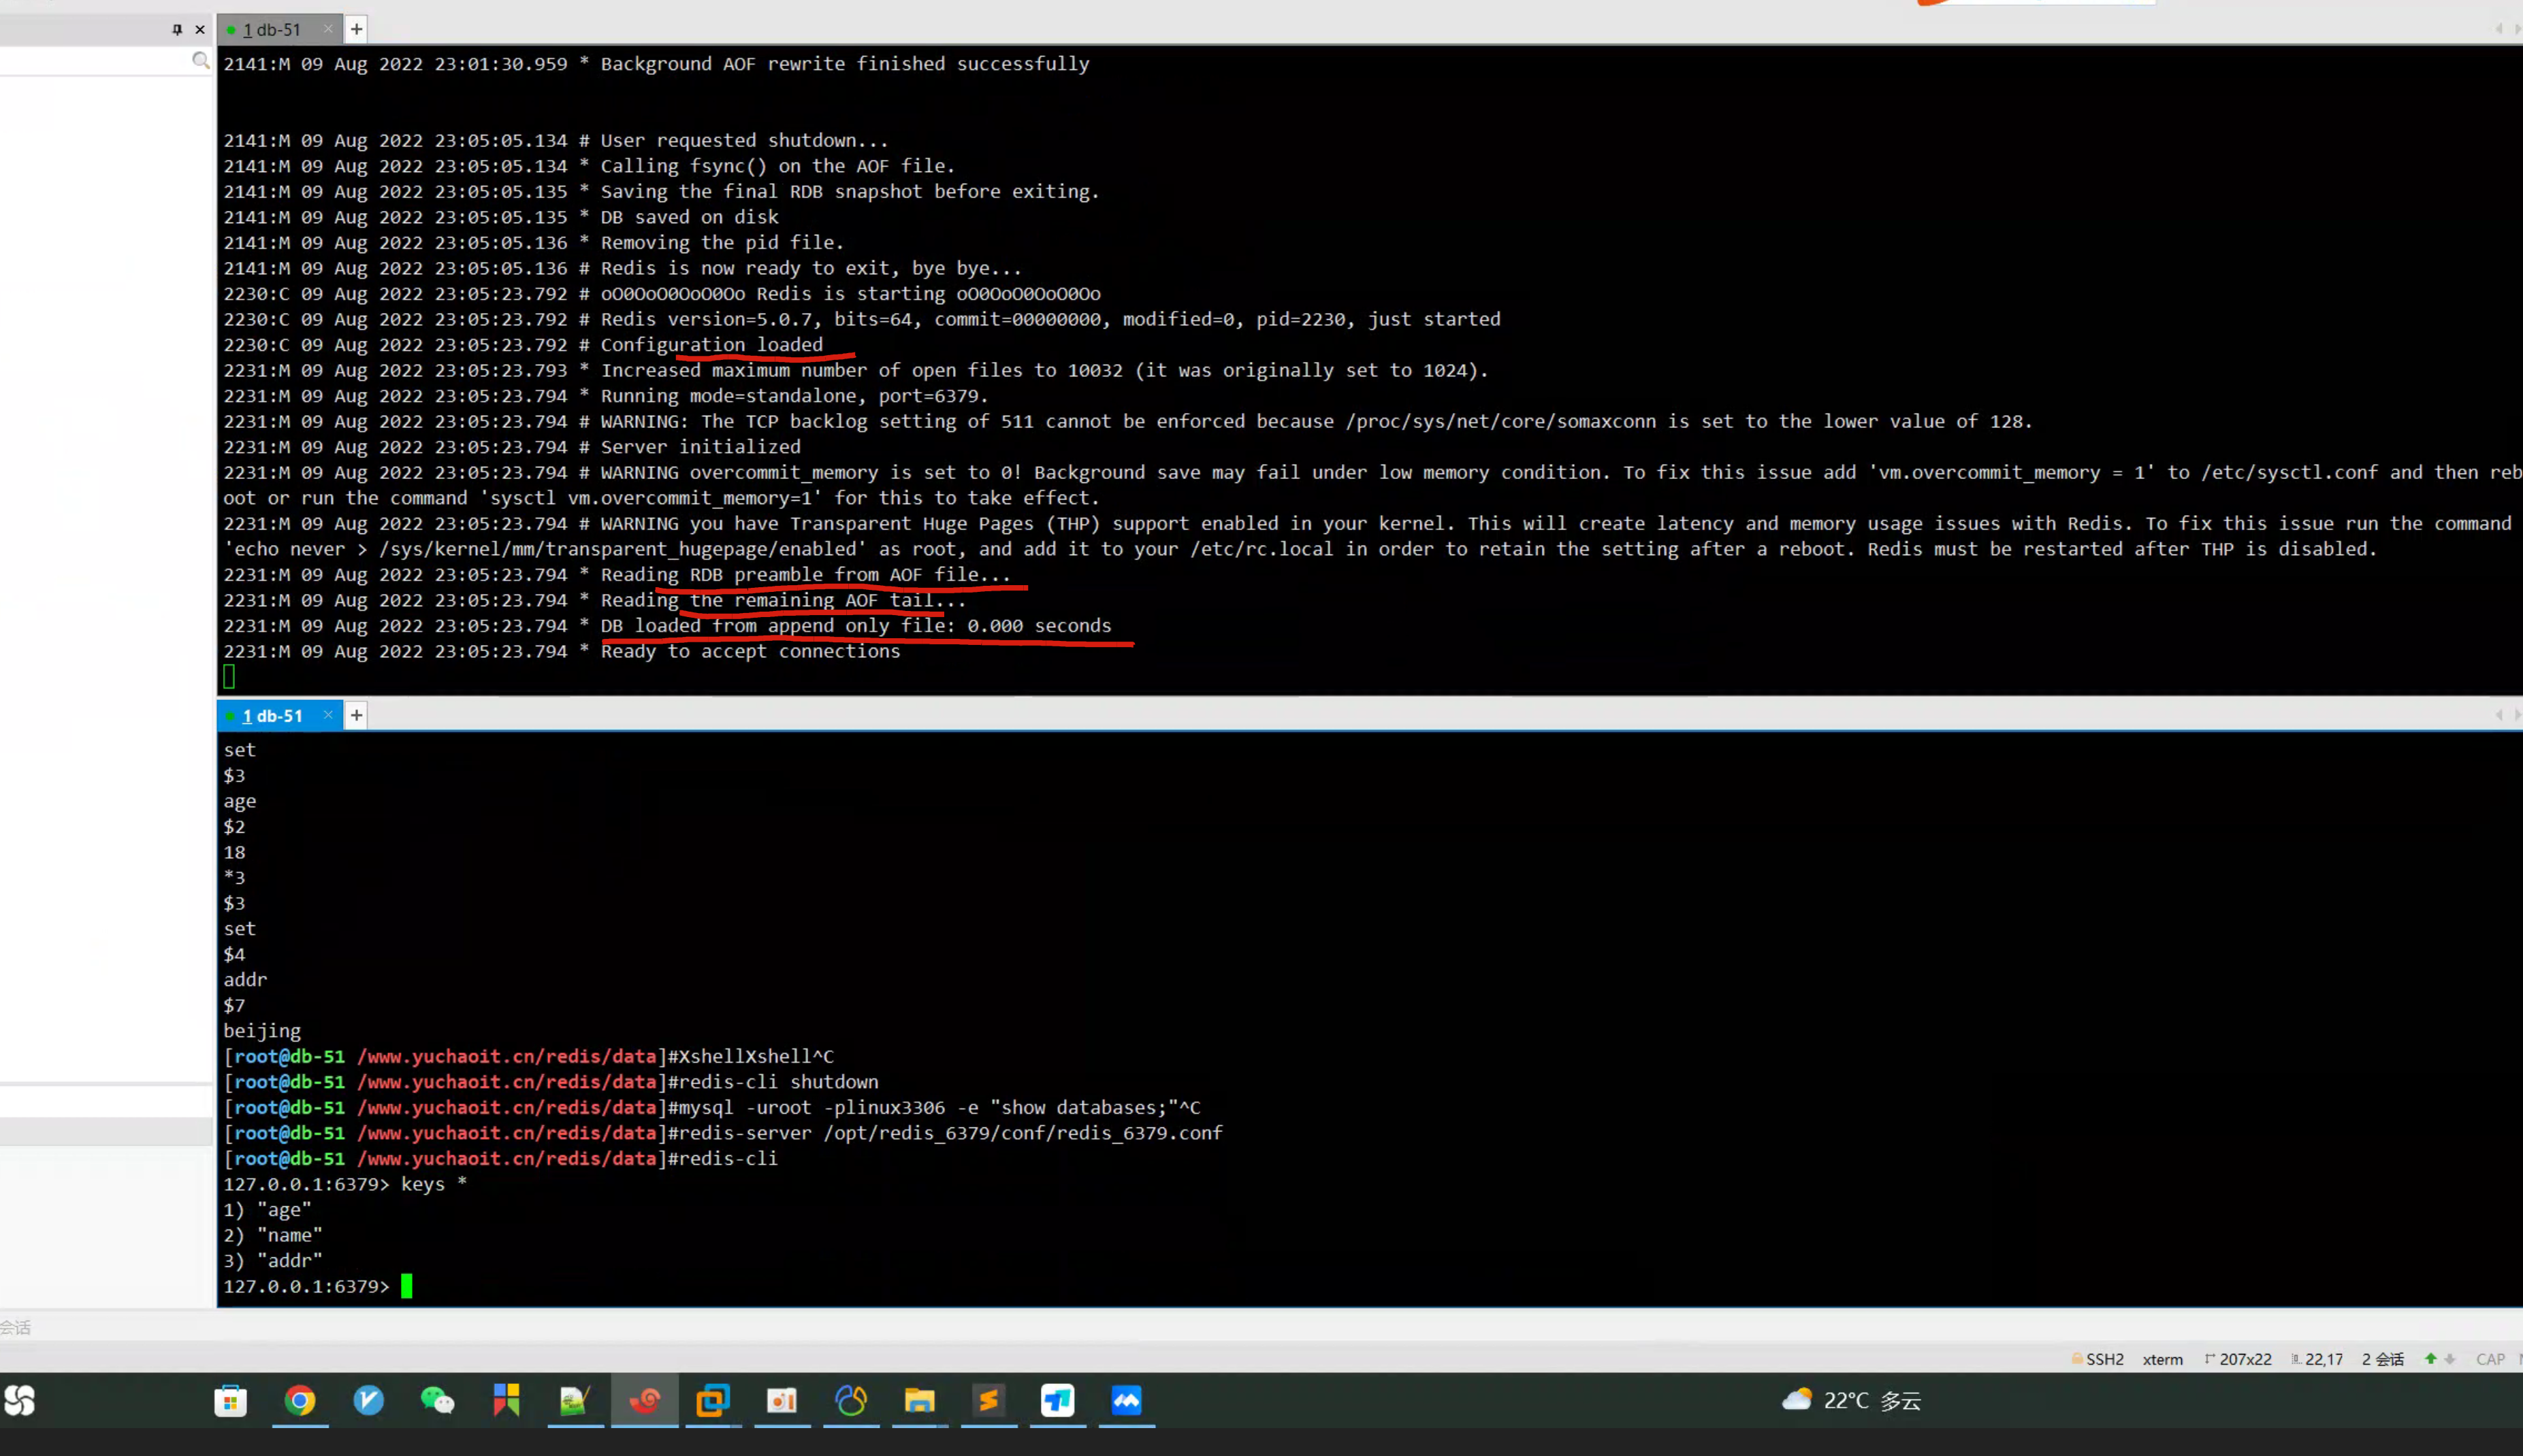This screenshot has width=2523, height=1456.
Task: Click the search magnifier in the side panel
Action: coord(201,61)
